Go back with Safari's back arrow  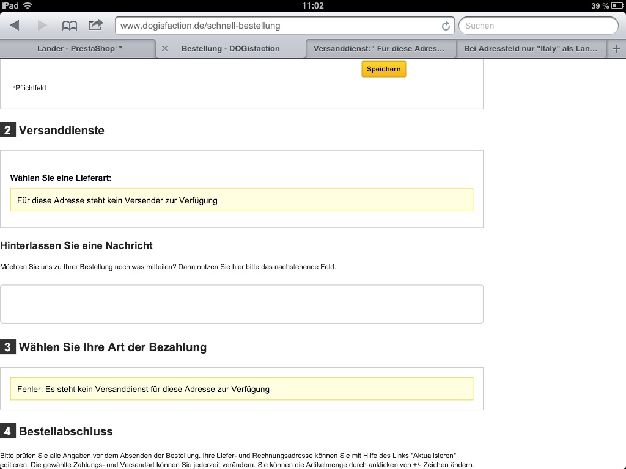(15, 26)
